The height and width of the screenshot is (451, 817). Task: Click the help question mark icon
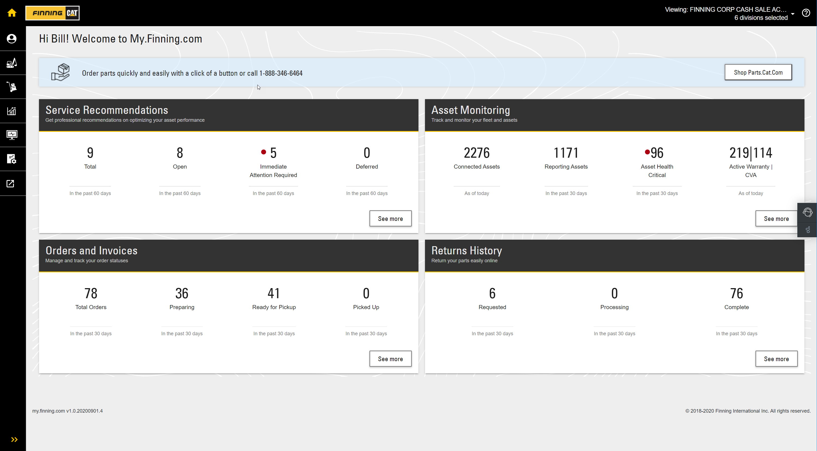click(806, 13)
